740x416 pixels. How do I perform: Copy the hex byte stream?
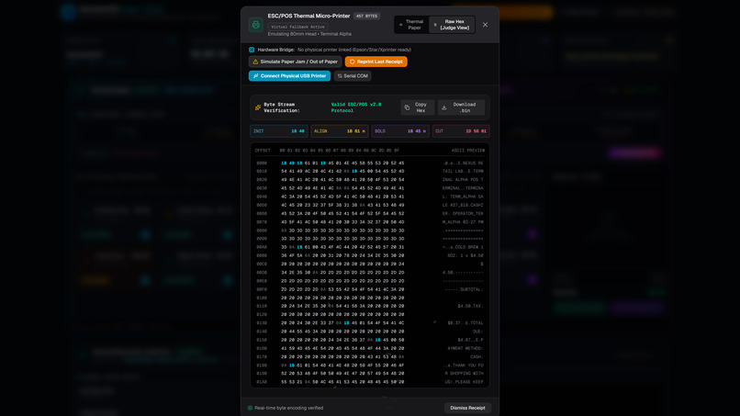coord(418,107)
